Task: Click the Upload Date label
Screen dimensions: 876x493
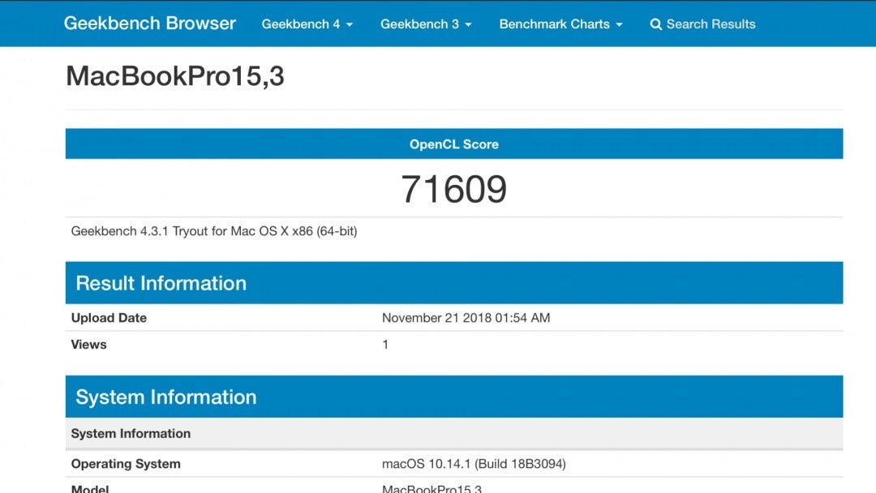Action: click(x=109, y=318)
